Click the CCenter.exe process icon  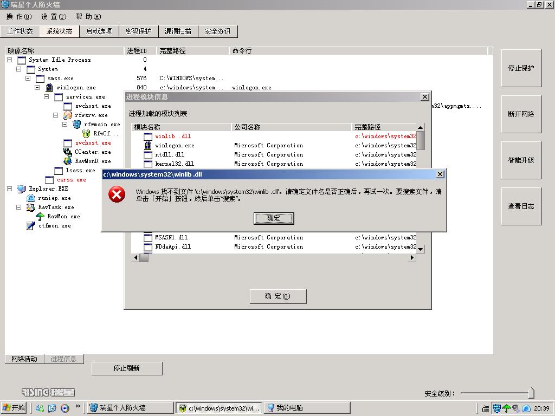[x=68, y=152]
